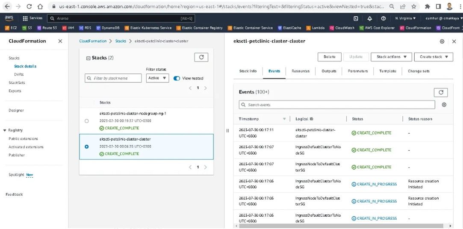This screenshot has width=463, height=229.
Task: Close the CloudFormation side navigation
Action: coord(60,41)
